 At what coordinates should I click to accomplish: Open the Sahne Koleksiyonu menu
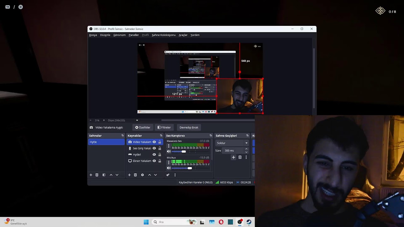pos(163,35)
